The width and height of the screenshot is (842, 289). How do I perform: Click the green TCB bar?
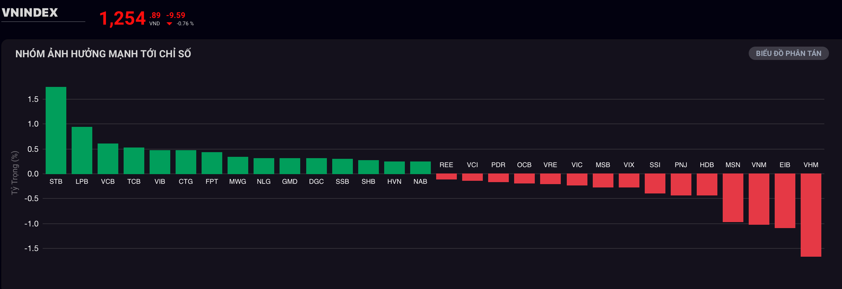[134, 160]
